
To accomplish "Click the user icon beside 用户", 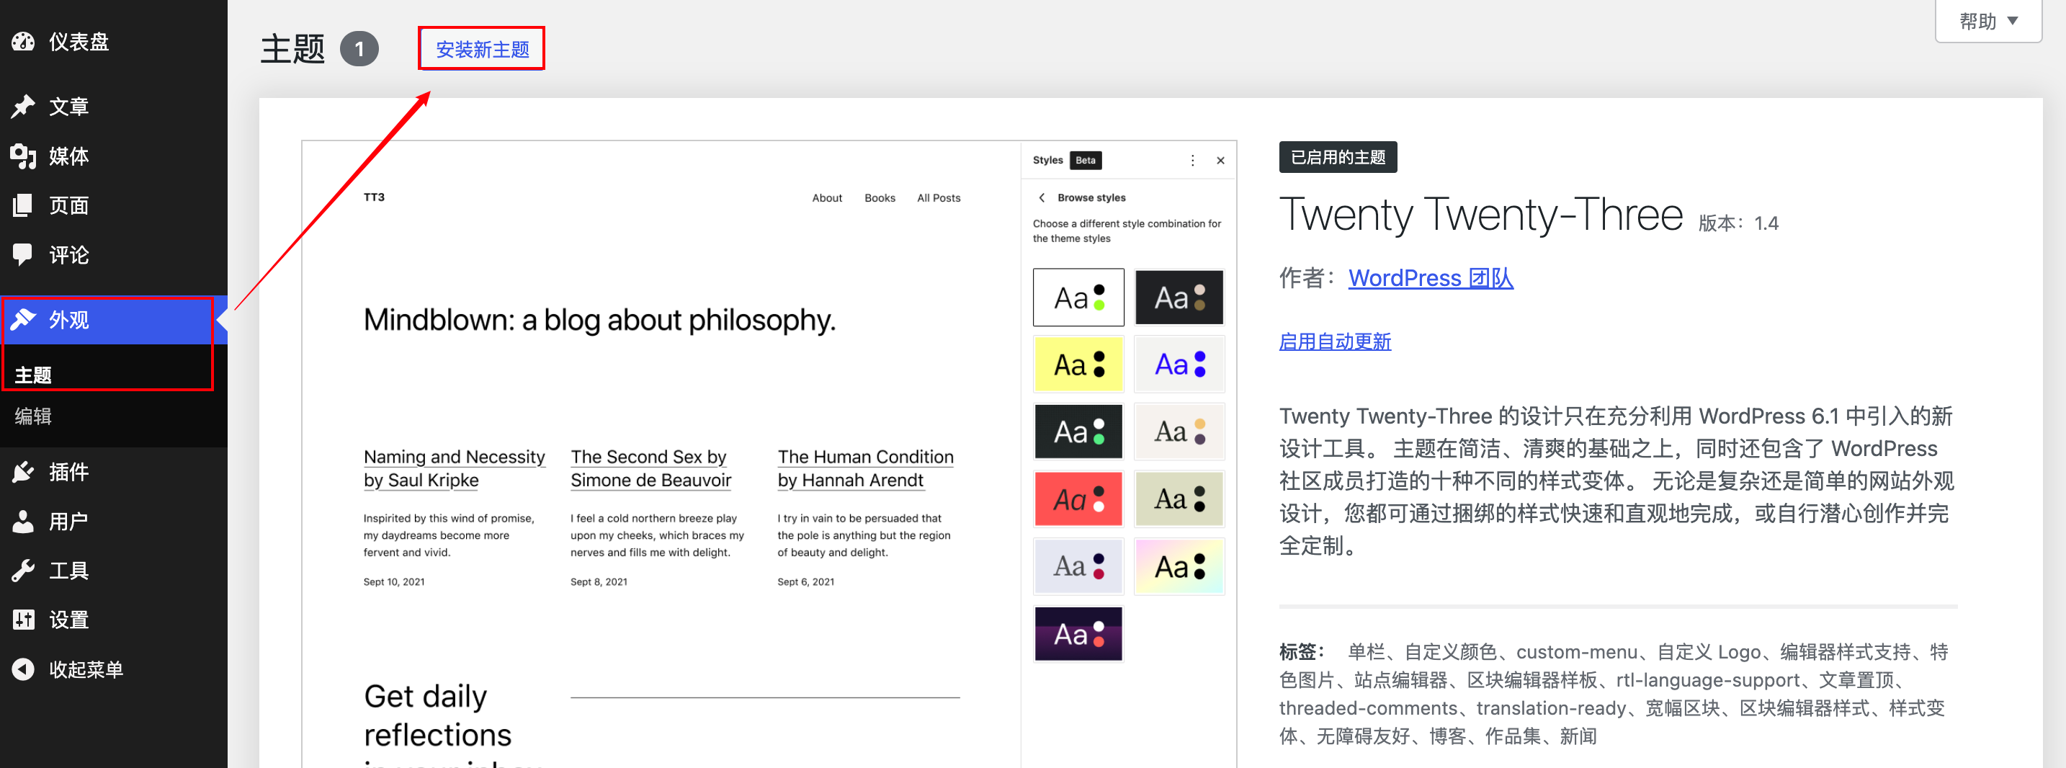I will click(23, 522).
